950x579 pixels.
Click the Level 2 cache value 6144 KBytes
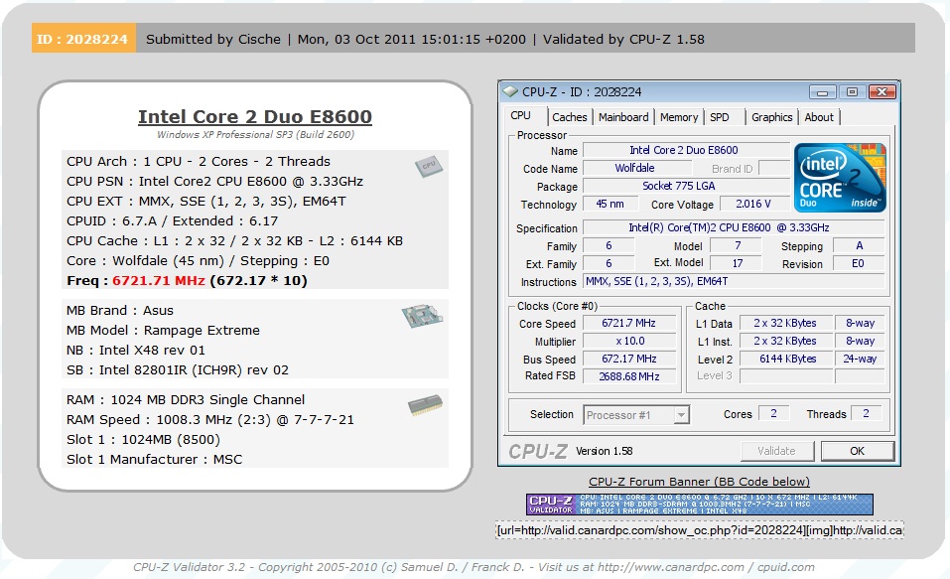coord(785,359)
